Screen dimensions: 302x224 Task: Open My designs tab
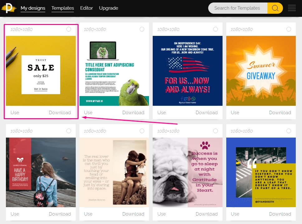[33, 8]
